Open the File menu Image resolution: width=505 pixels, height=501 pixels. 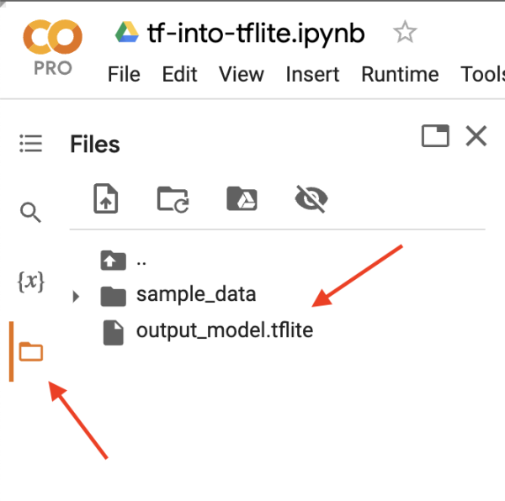coord(124,74)
